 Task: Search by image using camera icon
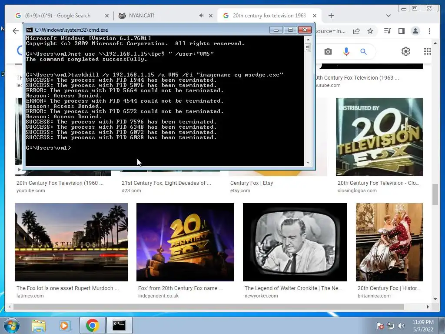coord(328,52)
